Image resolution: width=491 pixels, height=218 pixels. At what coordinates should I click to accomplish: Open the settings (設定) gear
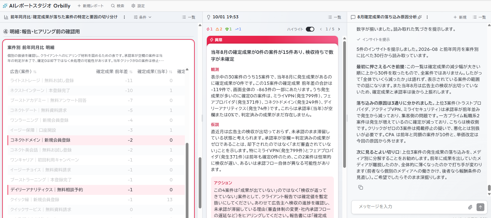tap(138, 6)
